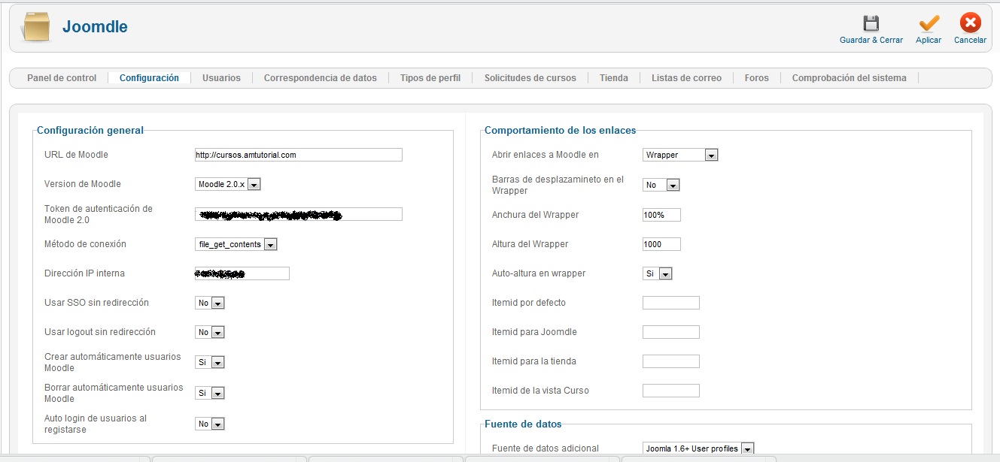Click the Anchura del Wrapper field
The image size is (1000, 462).
point(661,215)
